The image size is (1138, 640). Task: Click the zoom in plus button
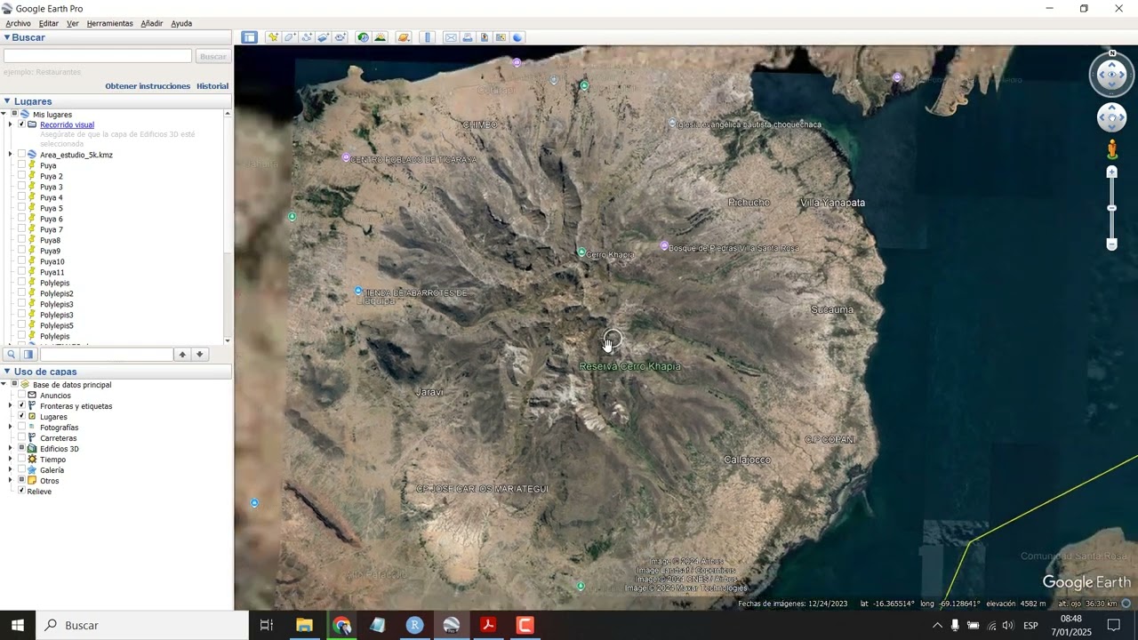click(x=1111, y=172)
